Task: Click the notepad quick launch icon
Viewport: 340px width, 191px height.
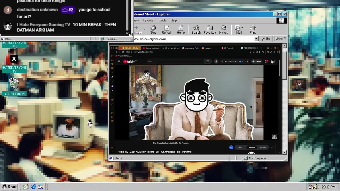Action: point(26,187)
